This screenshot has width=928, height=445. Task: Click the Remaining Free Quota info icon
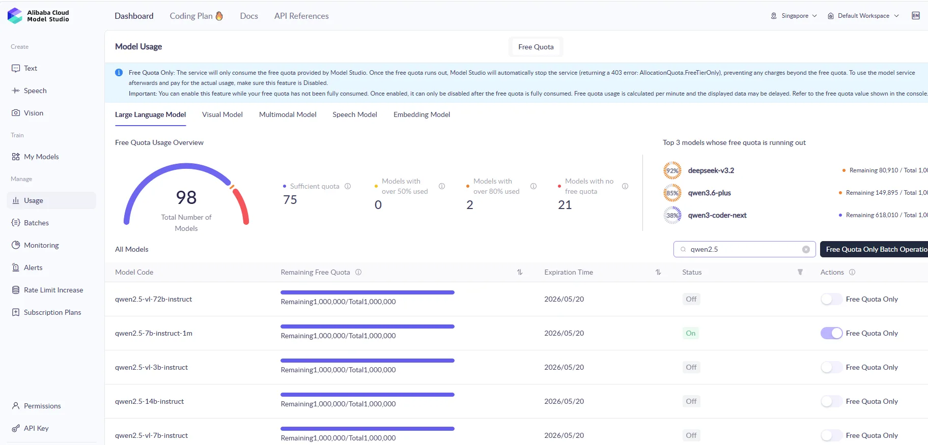coord(358,272)
